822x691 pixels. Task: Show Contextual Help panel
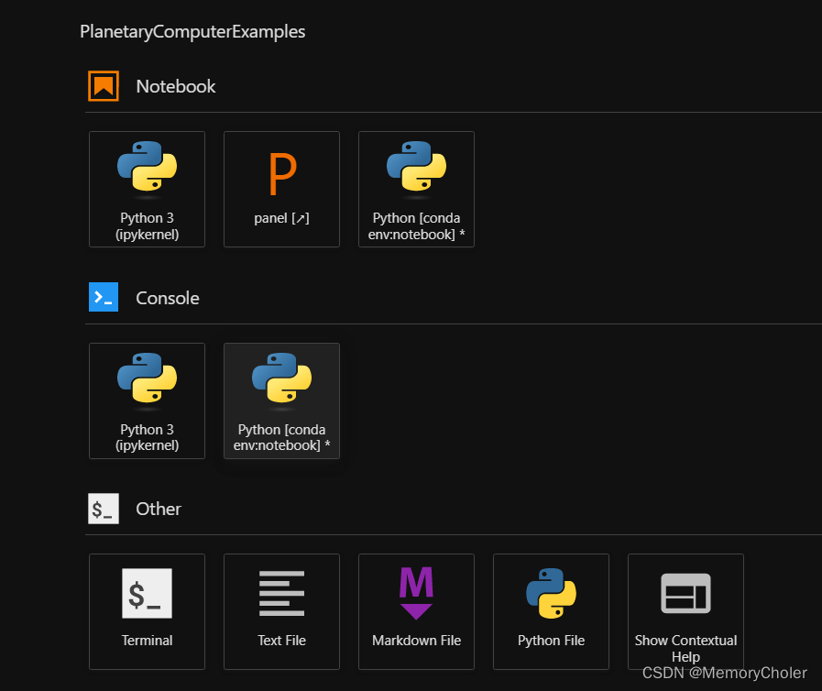click(x=685, y=612)
